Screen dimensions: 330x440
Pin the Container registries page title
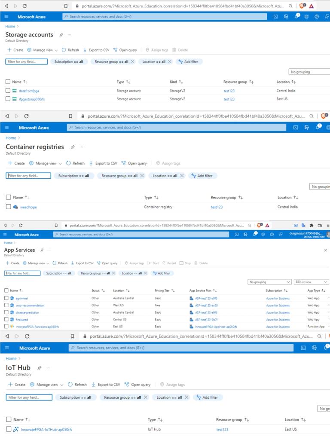click(73, 147)
